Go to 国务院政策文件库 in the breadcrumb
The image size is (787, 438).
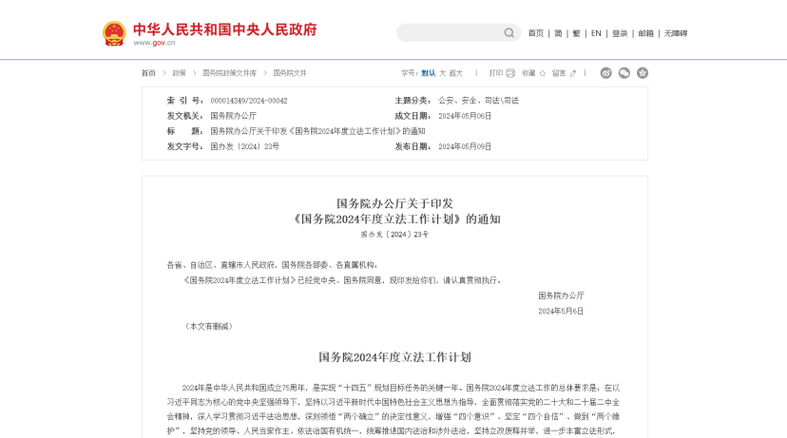point(229,73)
